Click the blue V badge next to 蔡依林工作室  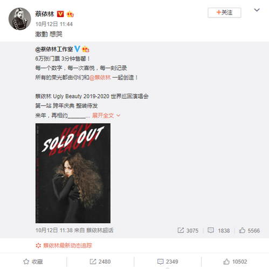click(77, 49)
